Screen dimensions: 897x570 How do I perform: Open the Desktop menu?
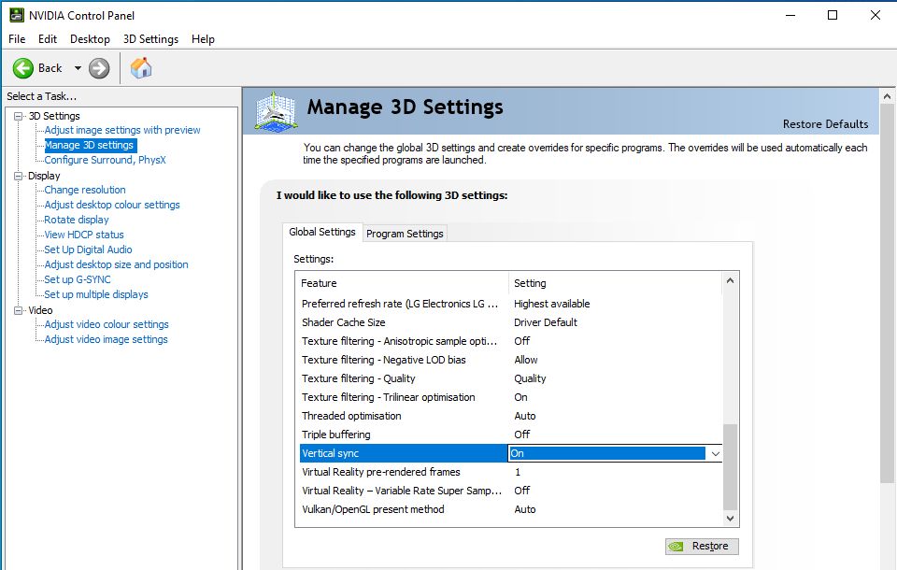click(x=90, y=39)
